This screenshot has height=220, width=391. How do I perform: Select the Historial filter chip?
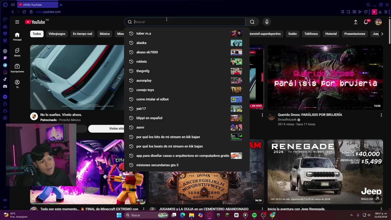click(331, 34)
